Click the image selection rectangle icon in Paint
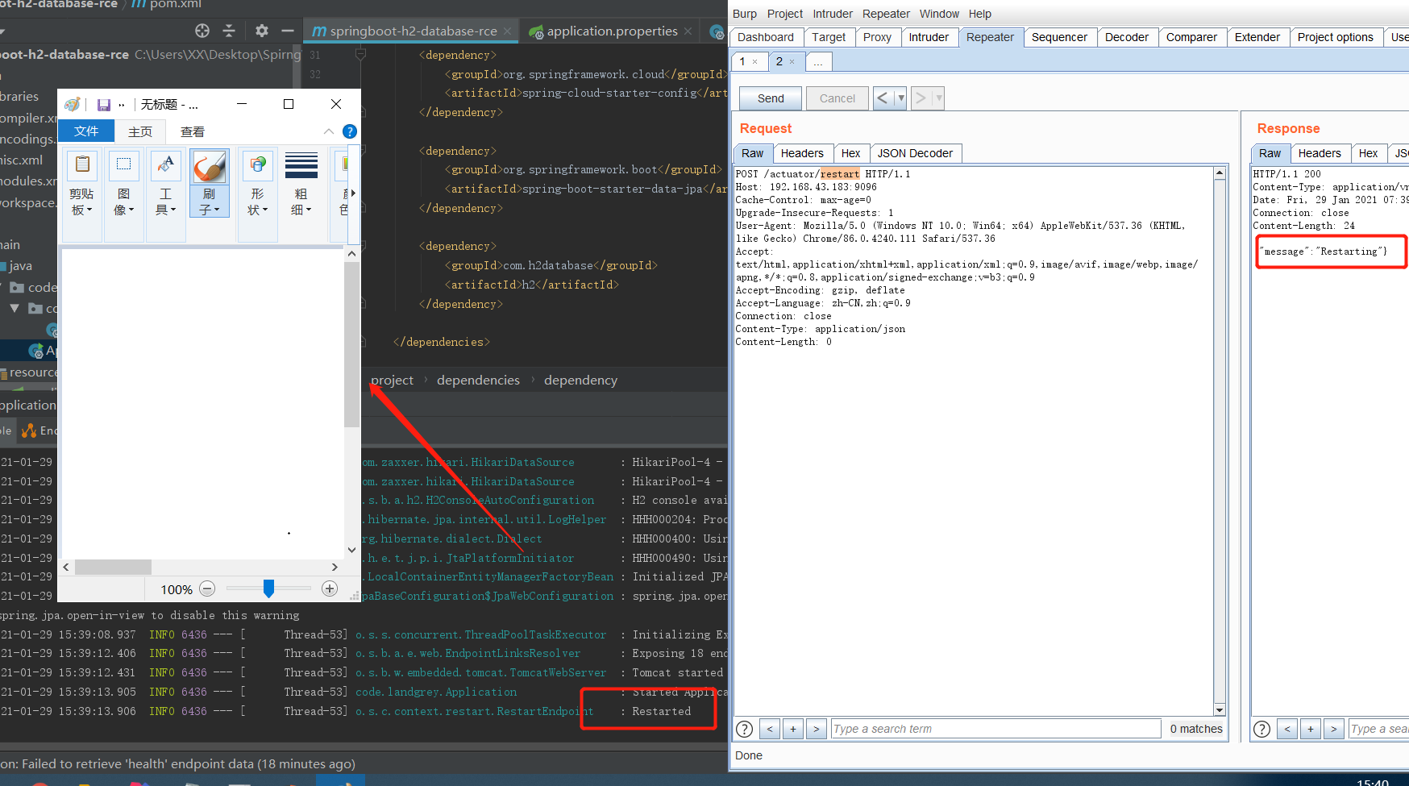Viewport: 1409px width, 786px height. 123,164
